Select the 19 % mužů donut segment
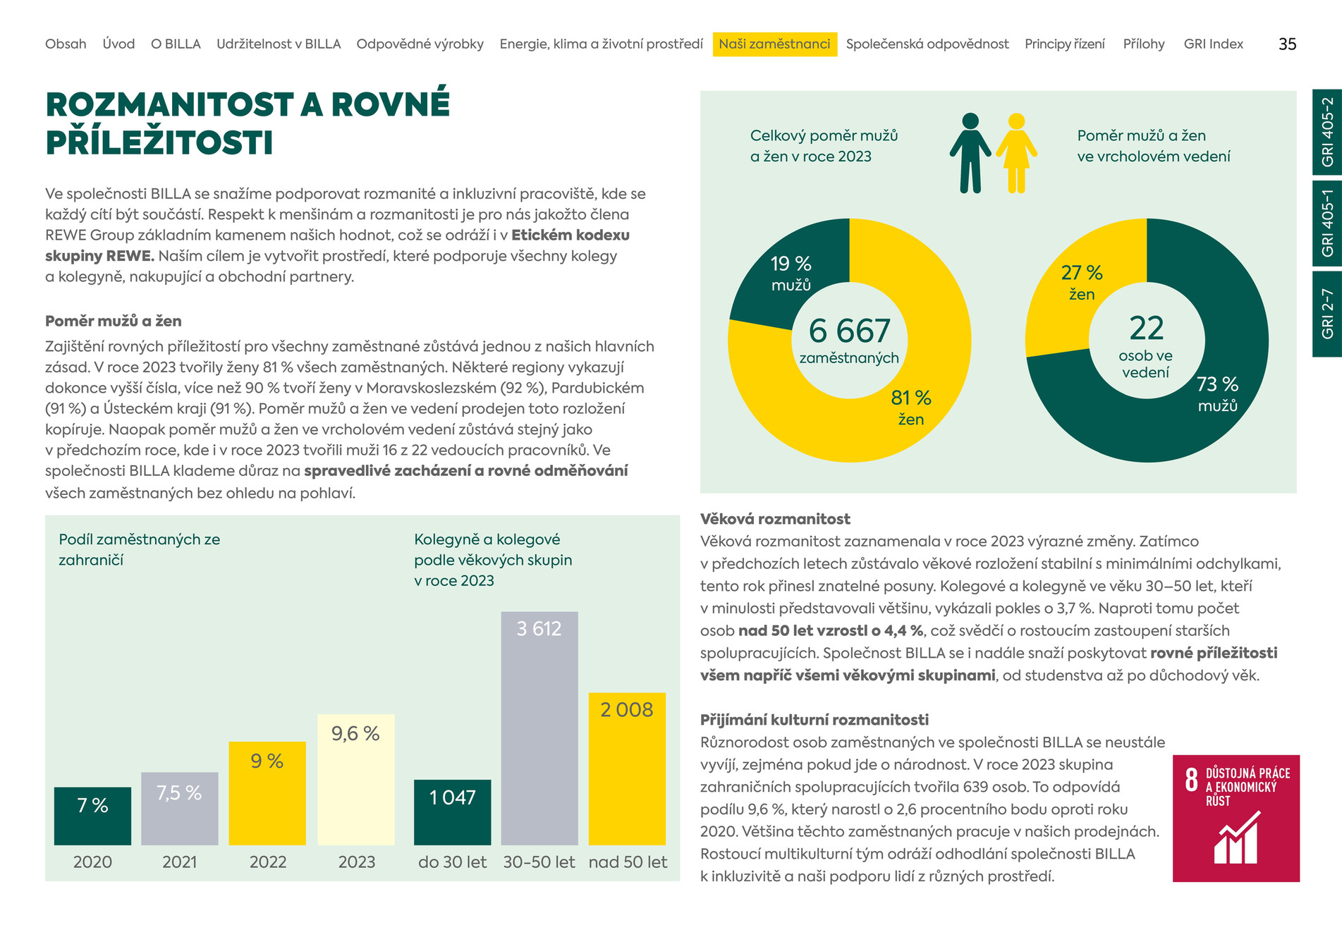This screenshot has width=1342, height=949. [791, 273]
